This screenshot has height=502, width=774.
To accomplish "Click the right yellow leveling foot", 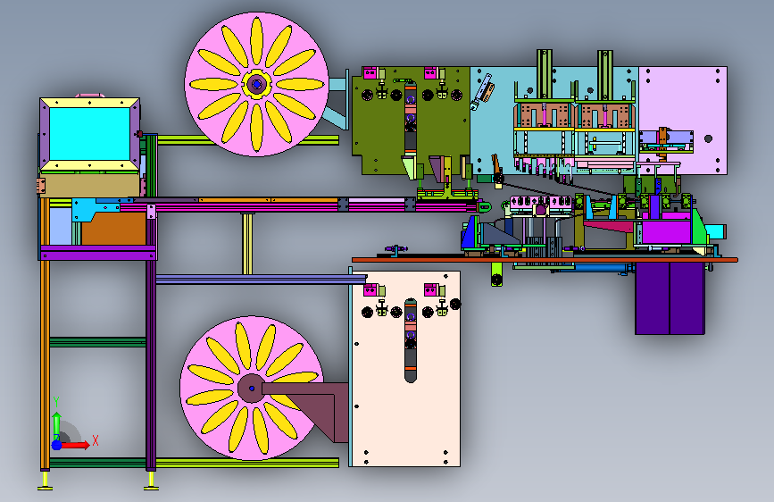I will pos(152,481).
